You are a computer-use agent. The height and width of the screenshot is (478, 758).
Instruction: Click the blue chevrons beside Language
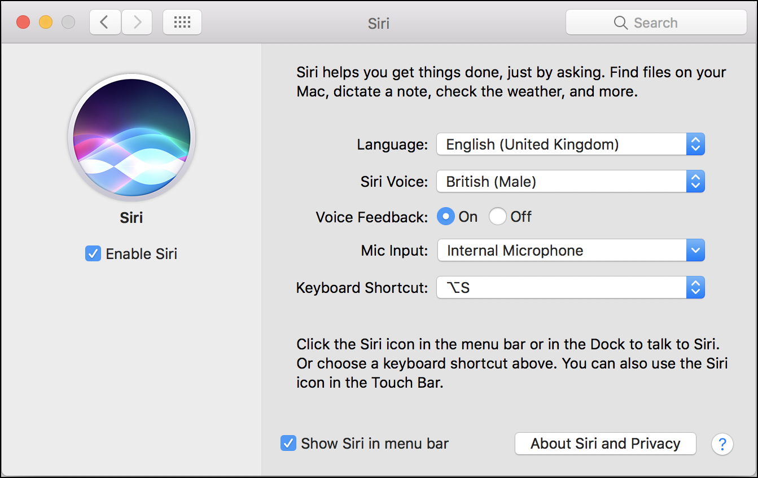pyautogui.click(x=696, y=144)
